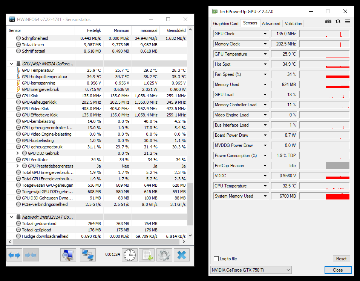Expand the GPU Prestatiebegrenzers row
Image resolution: width=360 pixels, height=281 pixels.
tap(18, 166)
